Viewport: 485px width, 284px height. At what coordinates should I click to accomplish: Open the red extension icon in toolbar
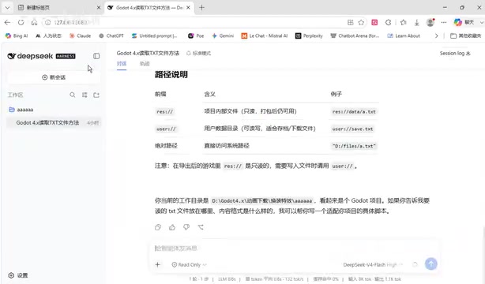[x=374, y=22]
